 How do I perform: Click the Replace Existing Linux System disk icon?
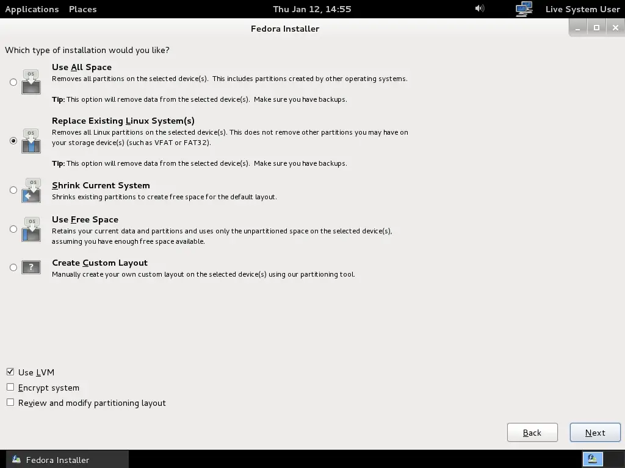pyautogui.click(x=31, y=141)
